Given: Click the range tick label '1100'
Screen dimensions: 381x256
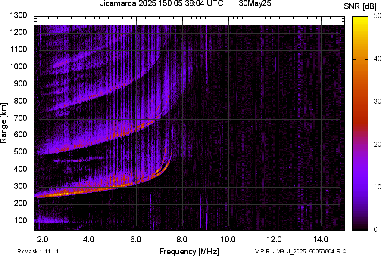Looking at the screenshot, I should click(19, 49).
